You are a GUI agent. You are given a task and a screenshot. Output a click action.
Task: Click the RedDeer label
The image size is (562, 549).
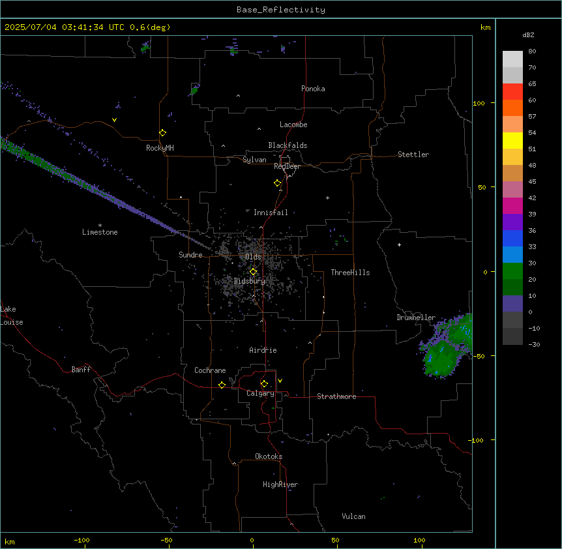coord(287,166)
